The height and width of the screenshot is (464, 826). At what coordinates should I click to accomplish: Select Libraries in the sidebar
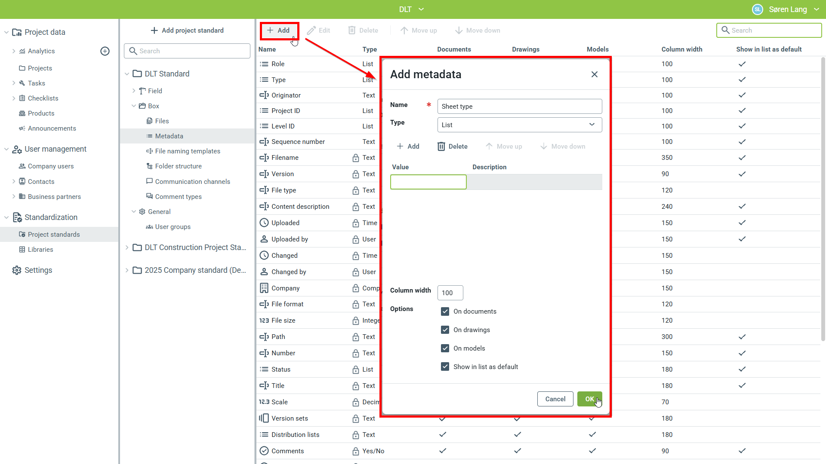(x=40, y=250)
